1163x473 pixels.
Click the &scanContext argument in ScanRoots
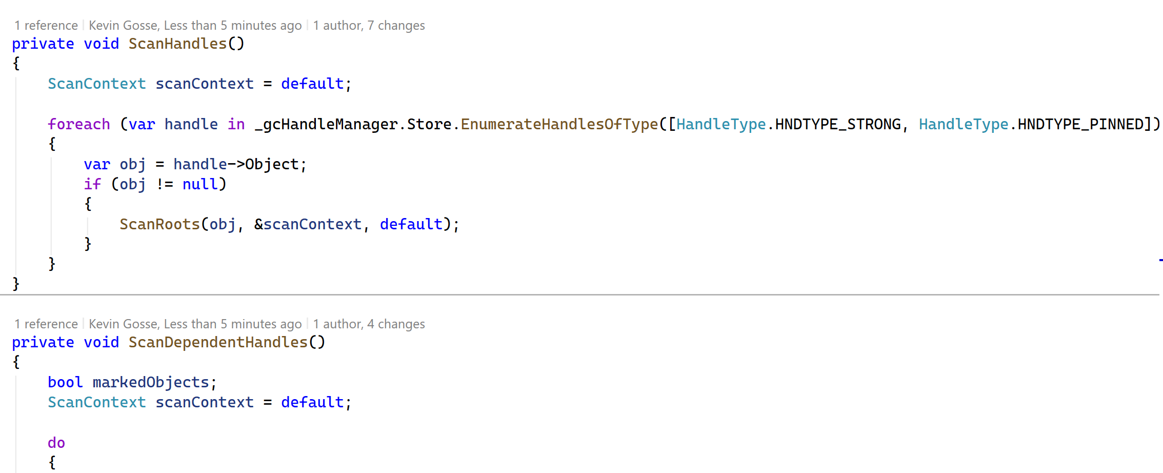[308, 225]
